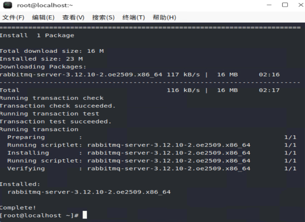305x222 pixels.
Task: Click the total speed '116 kB/s'
Action: tap(184, 90)
